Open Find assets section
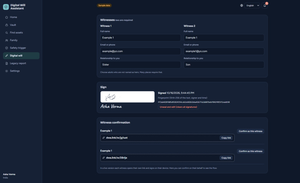The height and width of the screenshot is (183, 300). pyautogui.click(x=21, y=33)
